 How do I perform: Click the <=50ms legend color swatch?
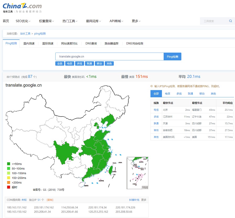click(9, 164)
